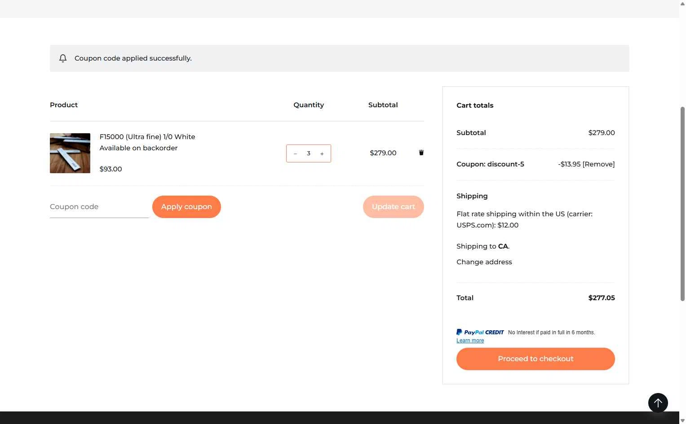
Task: Click the 'Available on backorder' text
Action: tap(138, 148)
